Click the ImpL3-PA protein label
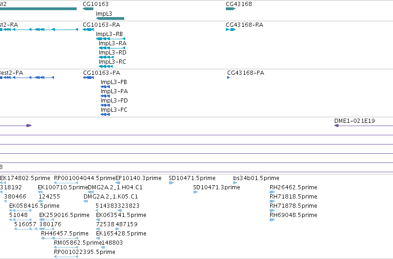393x259 pixels. [x=114, y=91]
